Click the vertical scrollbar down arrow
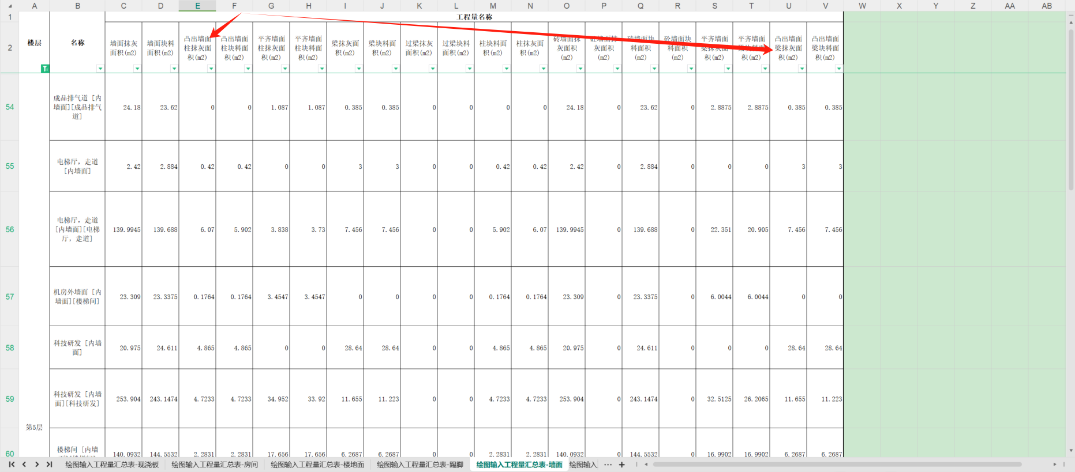Image resolution: width=1075 pixels, height=472 pixels. click(x=1071, y=451)
